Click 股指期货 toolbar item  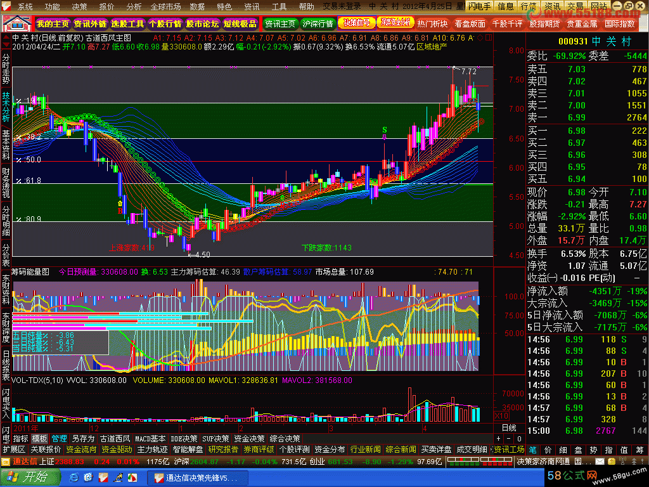point(544,24)
